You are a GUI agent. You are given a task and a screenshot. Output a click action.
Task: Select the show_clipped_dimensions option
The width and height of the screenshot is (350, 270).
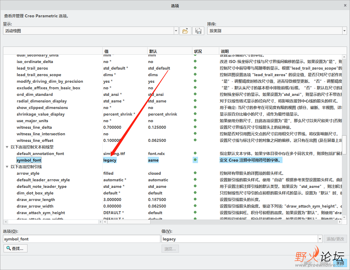42,108
